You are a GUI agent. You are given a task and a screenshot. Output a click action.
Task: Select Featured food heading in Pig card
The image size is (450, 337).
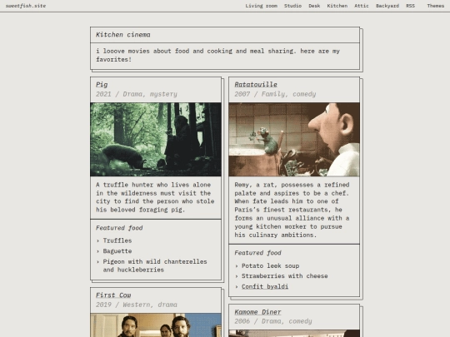(x=119, y=228)
